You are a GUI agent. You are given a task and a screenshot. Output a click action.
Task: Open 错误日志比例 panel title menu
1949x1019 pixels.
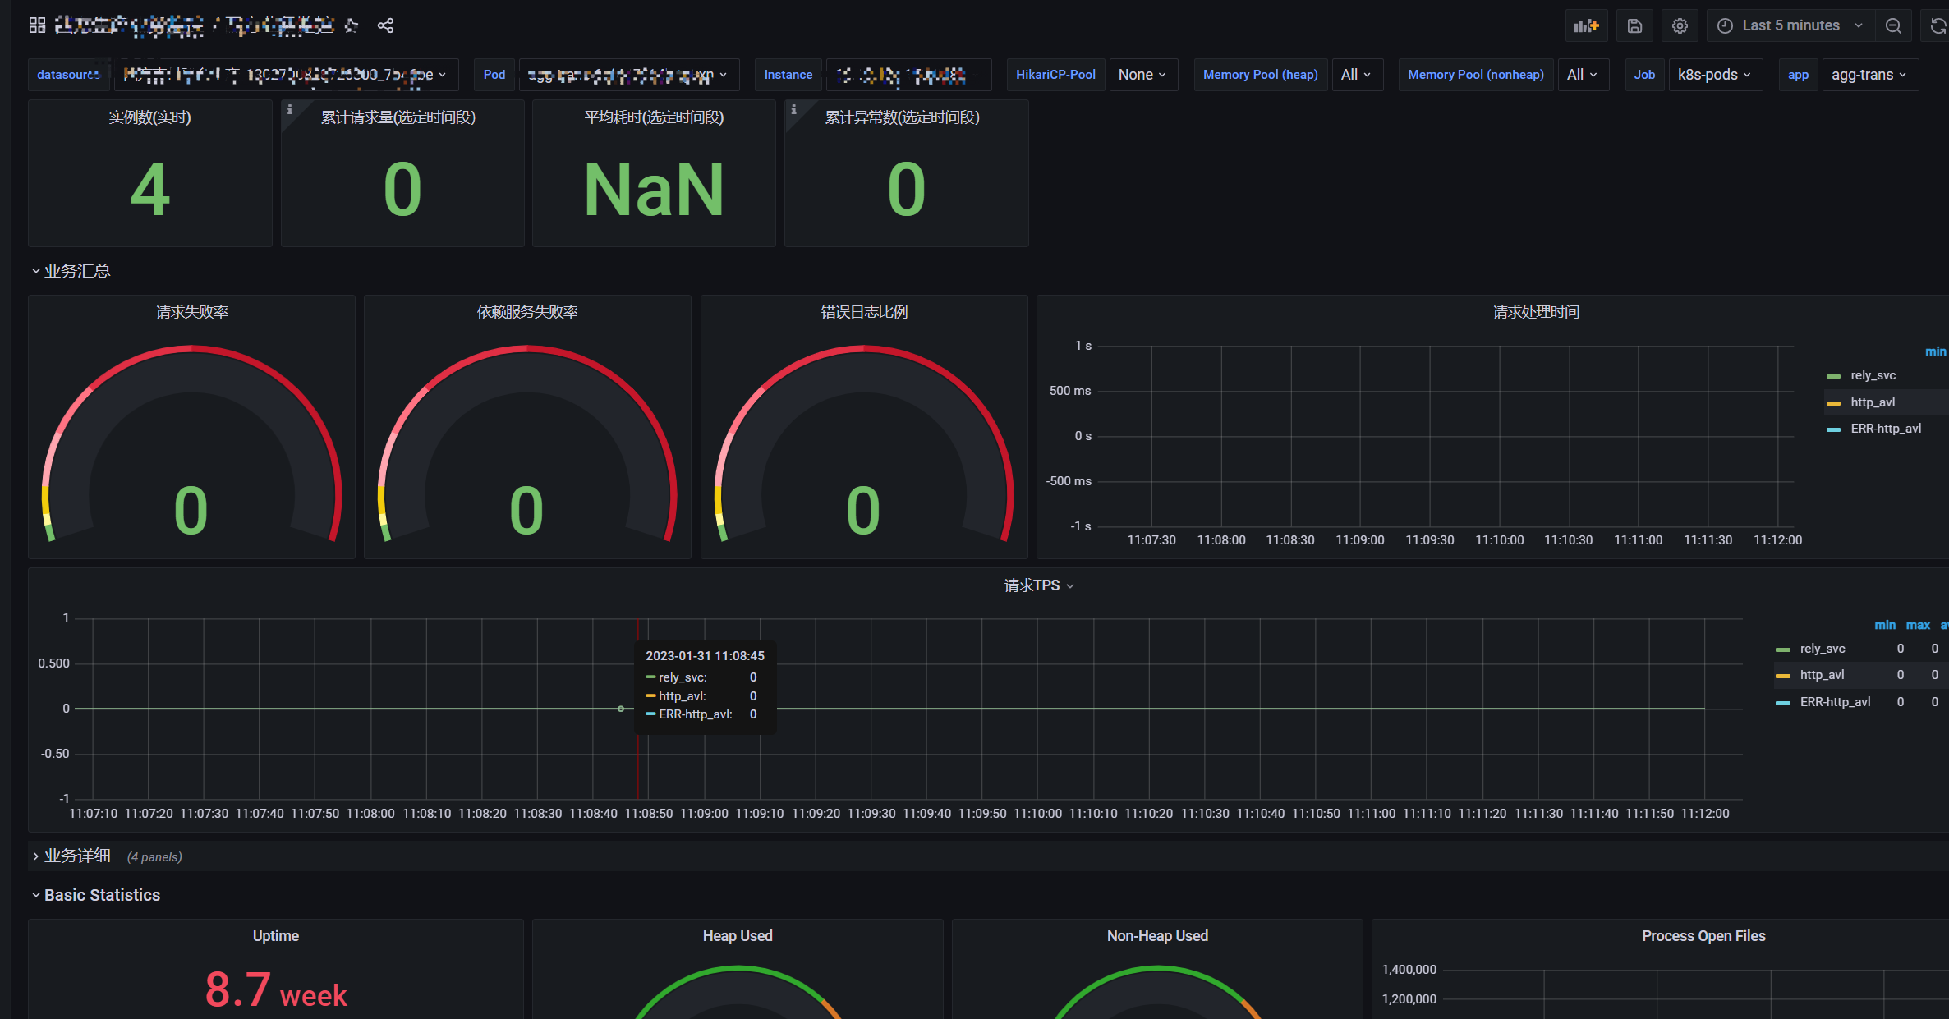864,312
